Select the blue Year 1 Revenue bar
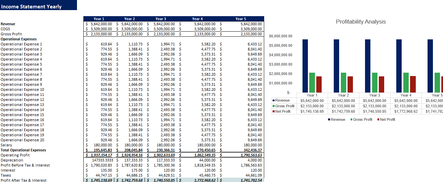Image resolution: width=443 pixels, height=182 pixels. [x=305, y=66]
